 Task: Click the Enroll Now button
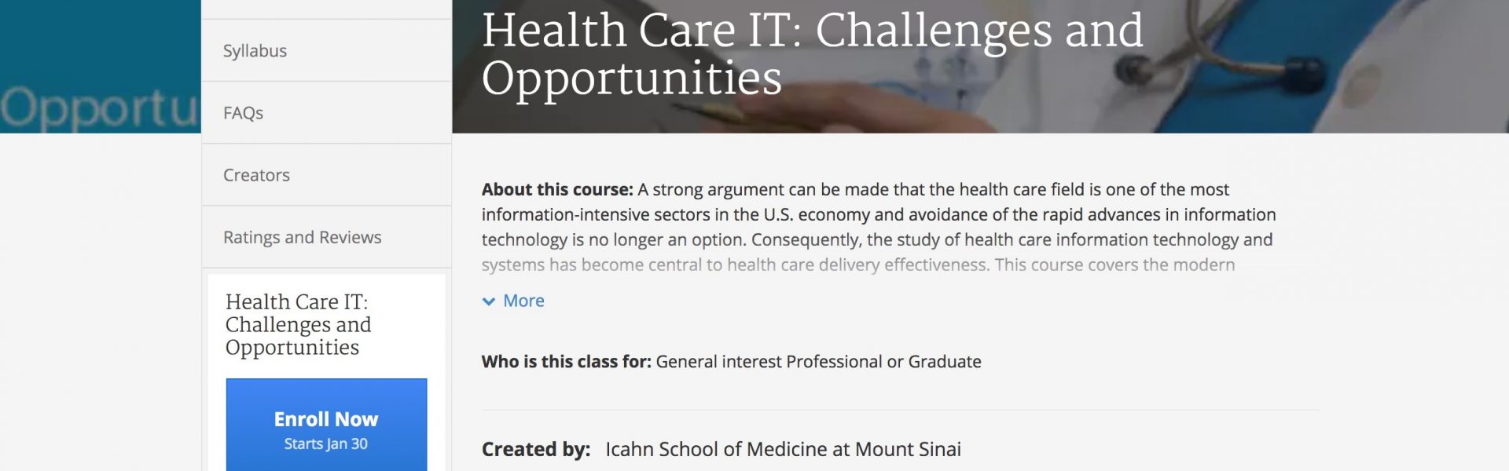point(326,425)
